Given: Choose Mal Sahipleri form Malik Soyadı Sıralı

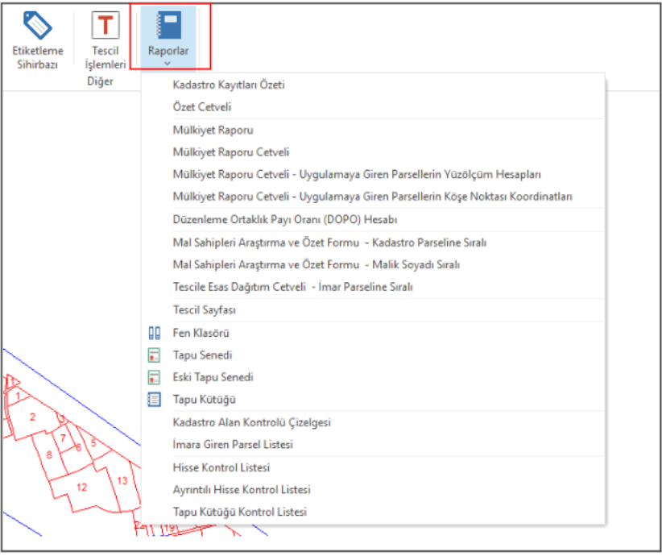Looking at the screenshot, I should (x=316, y=264).
